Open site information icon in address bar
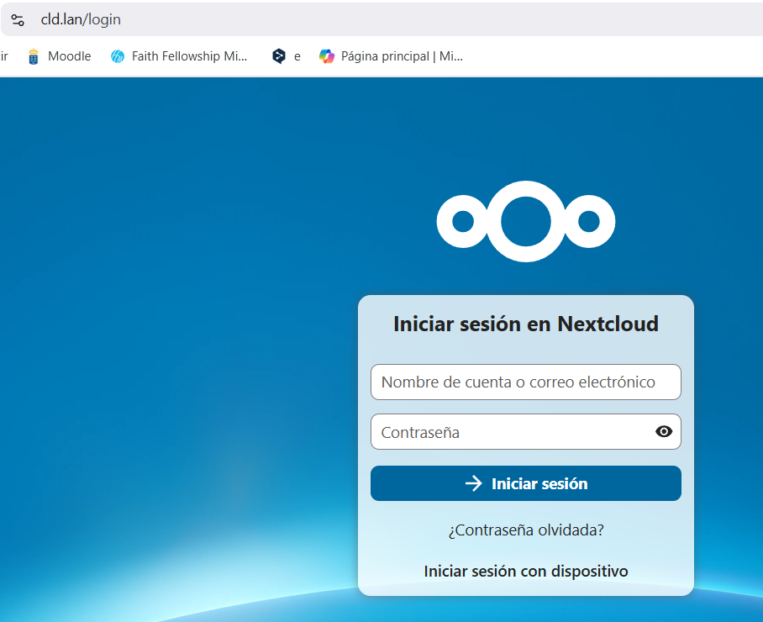 [x=18, y=19]
